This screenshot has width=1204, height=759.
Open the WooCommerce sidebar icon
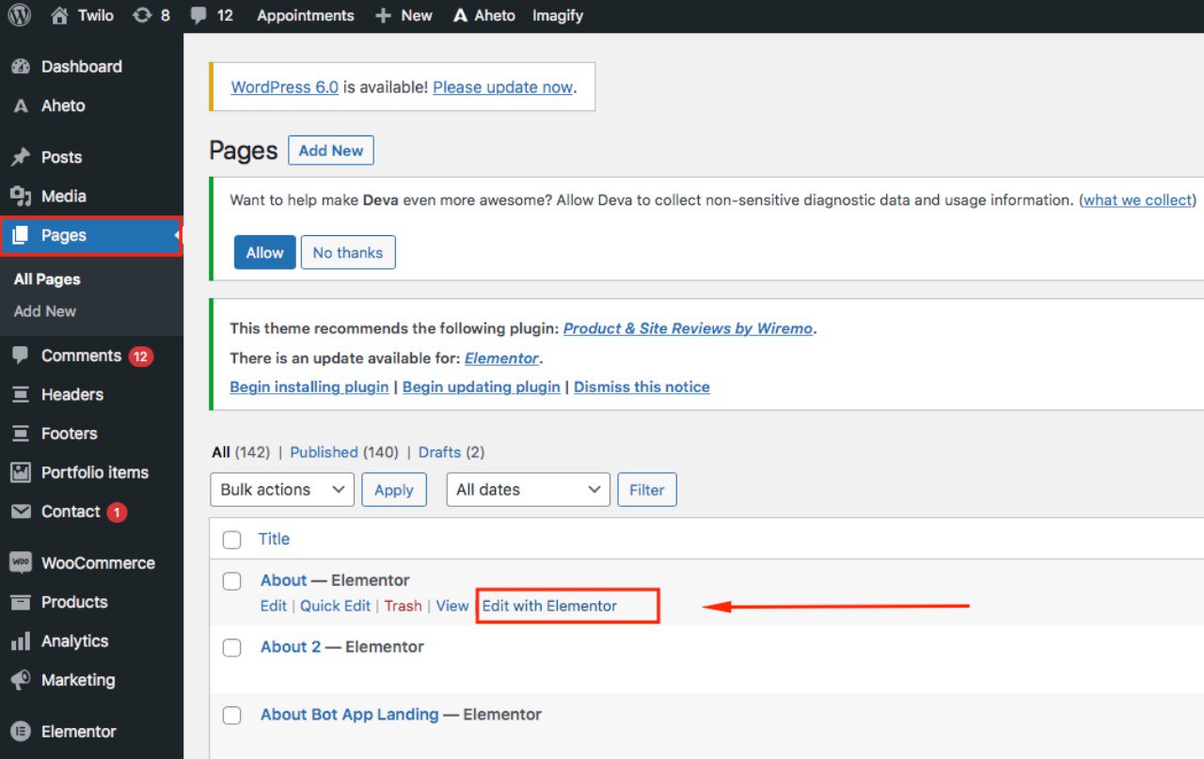pos(21,562)
